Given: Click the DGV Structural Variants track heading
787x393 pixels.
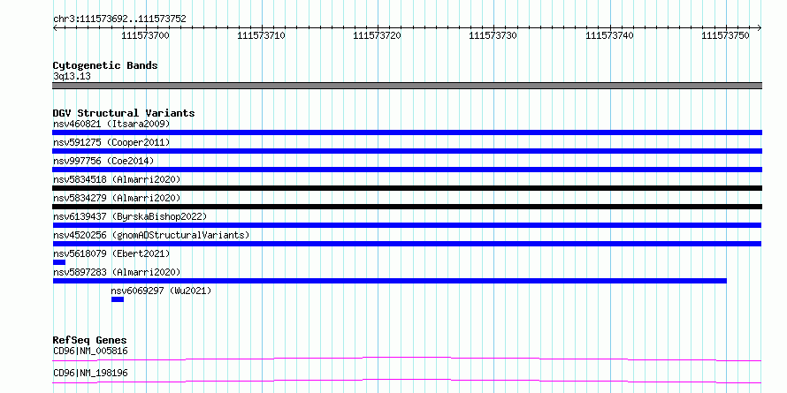Looking at the screenshot, I should point(124,113).
